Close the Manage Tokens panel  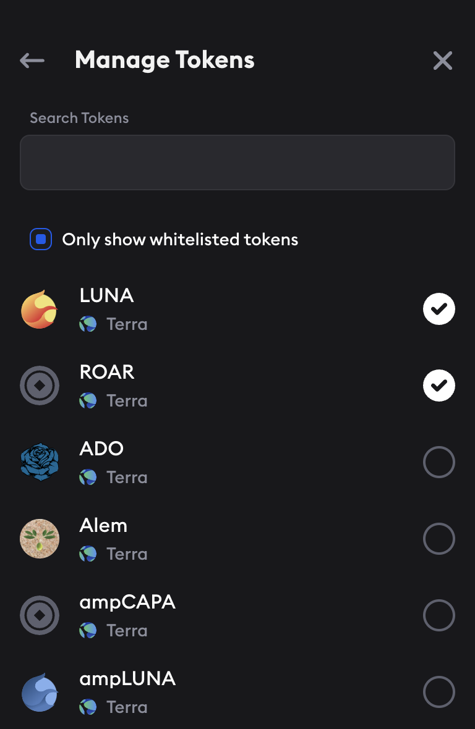point(443,61)
